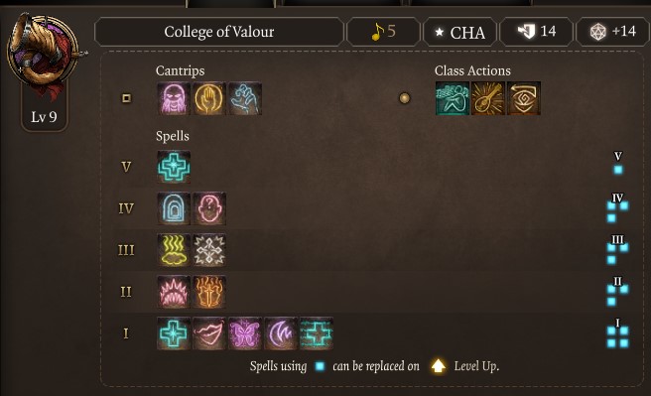Select the blue Mage Hand cantrip
The height and width of the screenshot is (396, 651).
pos(245,98)
